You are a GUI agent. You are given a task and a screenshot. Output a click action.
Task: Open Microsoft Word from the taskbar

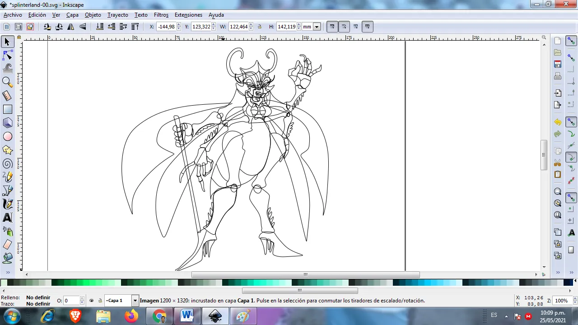[187, 316]
